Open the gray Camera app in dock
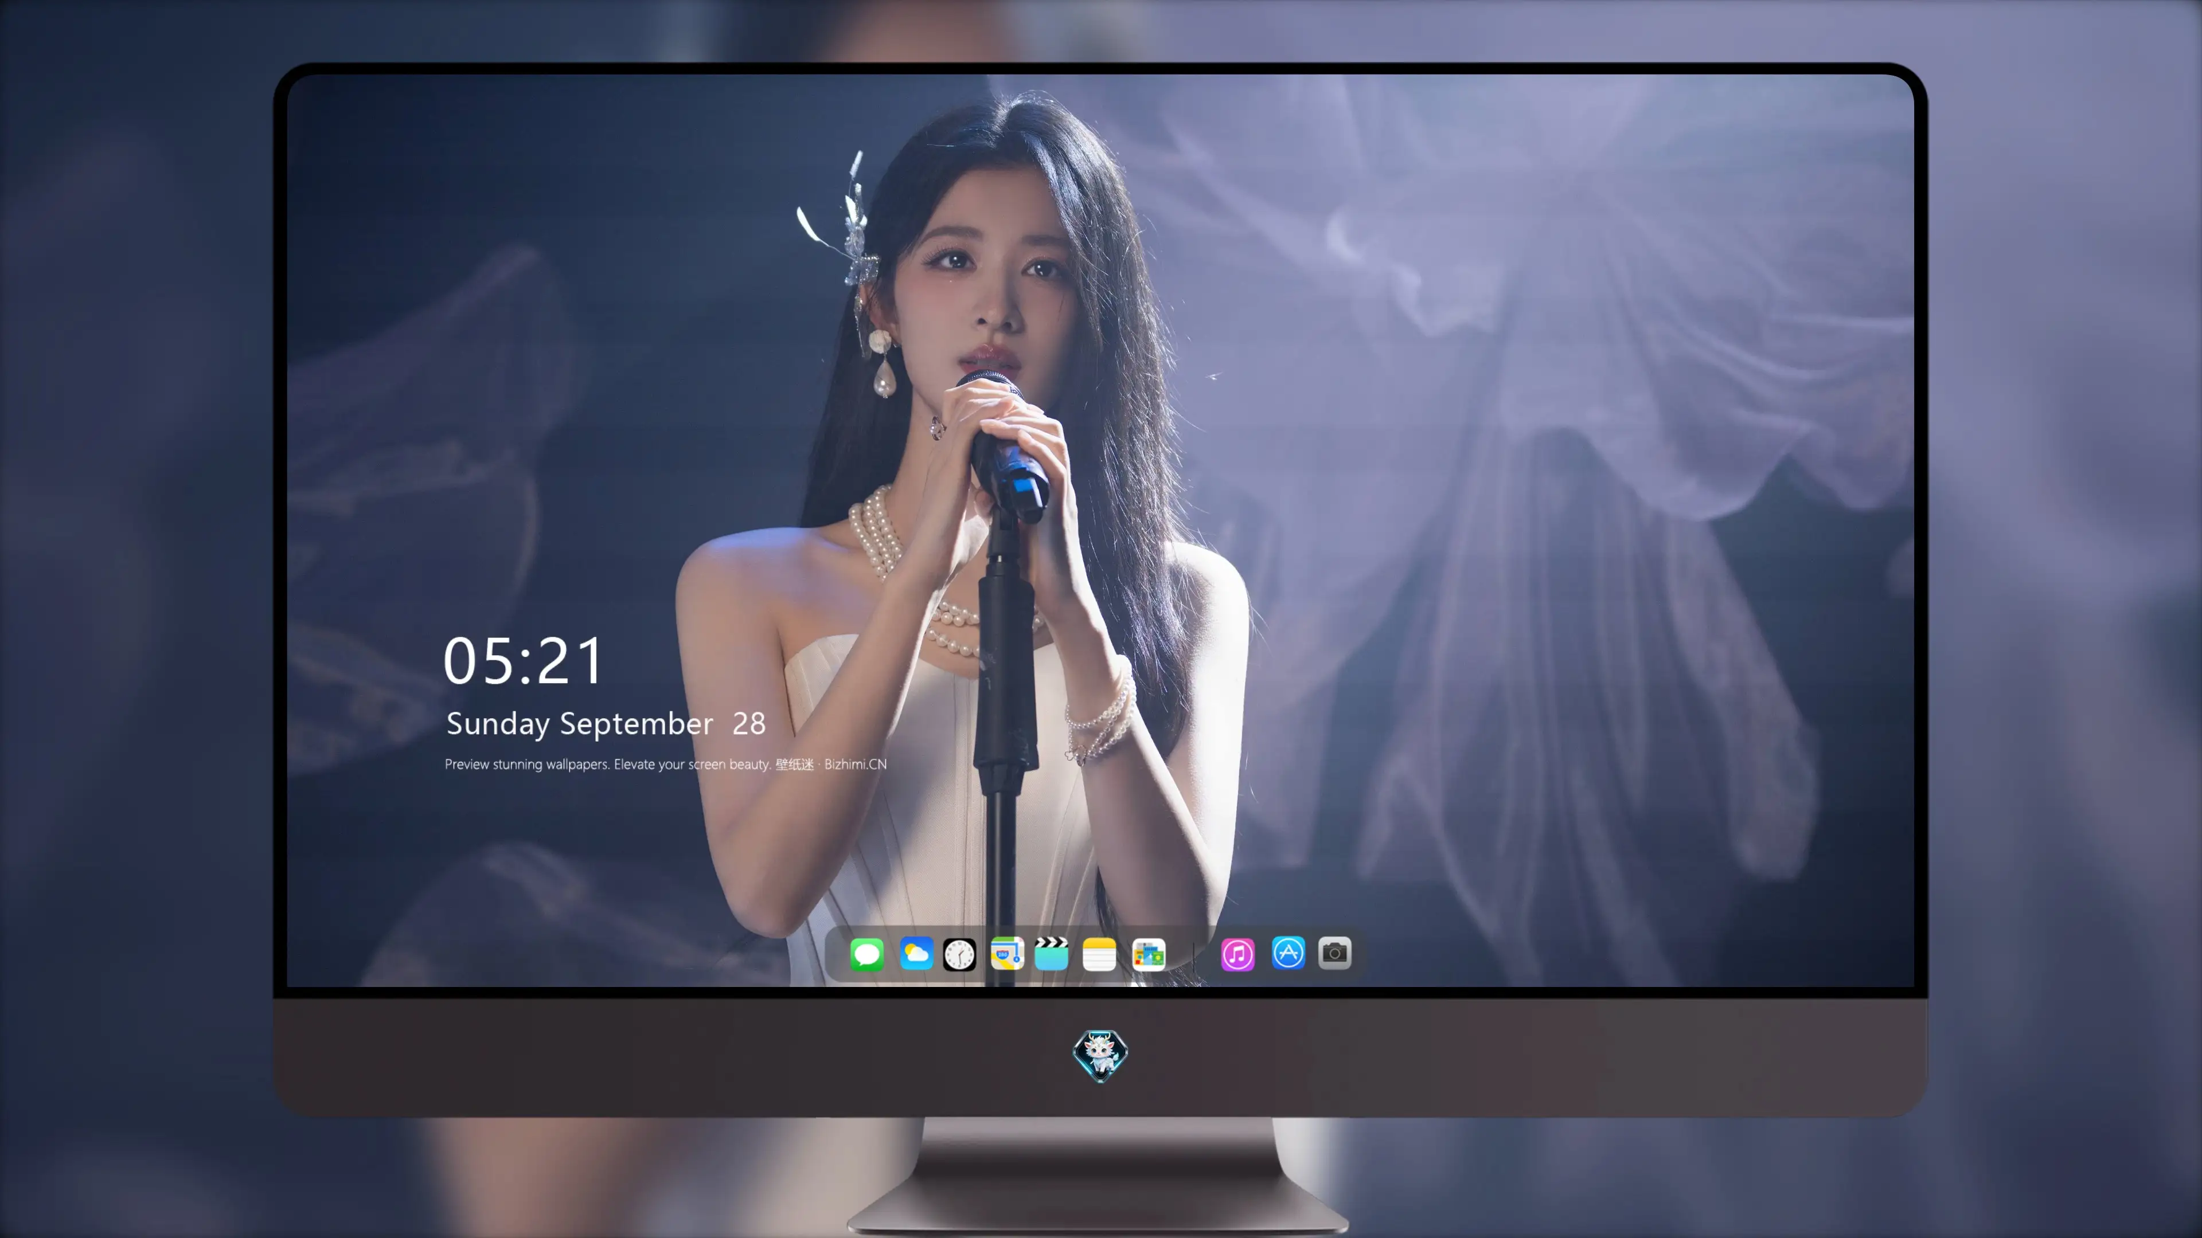Viewport: 2202px width, 1238px height. [1335, 953]
